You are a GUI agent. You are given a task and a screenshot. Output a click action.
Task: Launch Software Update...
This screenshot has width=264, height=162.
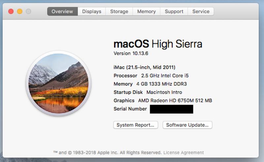[187, 125]
